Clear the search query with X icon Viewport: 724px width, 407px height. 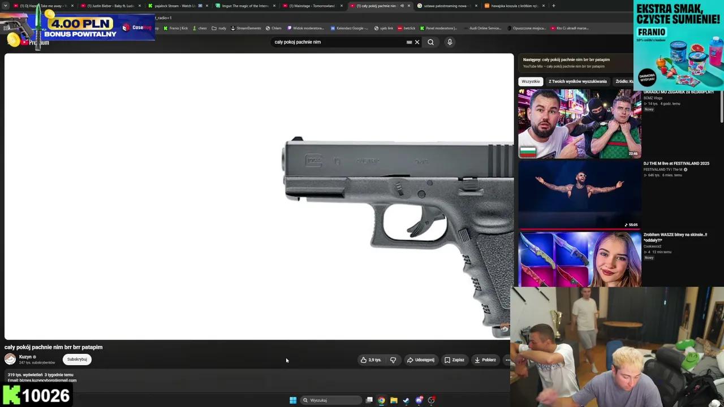tap(417, 42)
